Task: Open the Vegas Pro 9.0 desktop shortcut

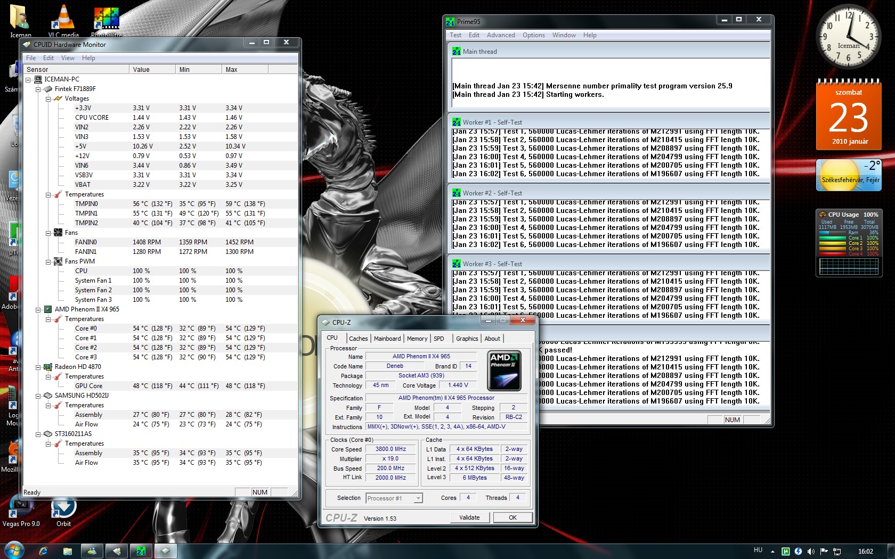Action: point(21,512)
